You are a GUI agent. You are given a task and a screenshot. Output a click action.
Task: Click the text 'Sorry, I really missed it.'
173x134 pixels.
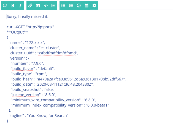pos(28,16)
